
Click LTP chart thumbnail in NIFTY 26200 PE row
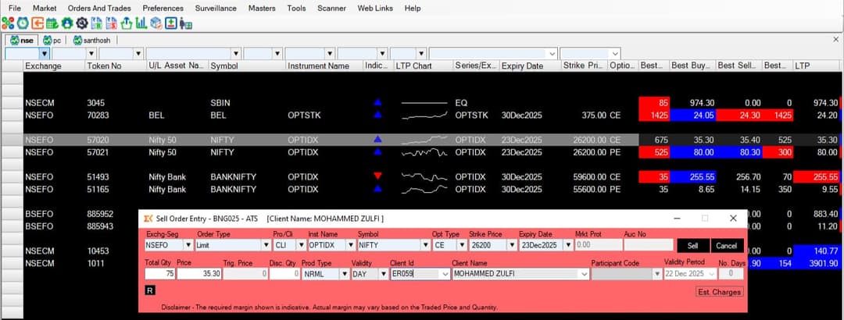coord(424,152)
